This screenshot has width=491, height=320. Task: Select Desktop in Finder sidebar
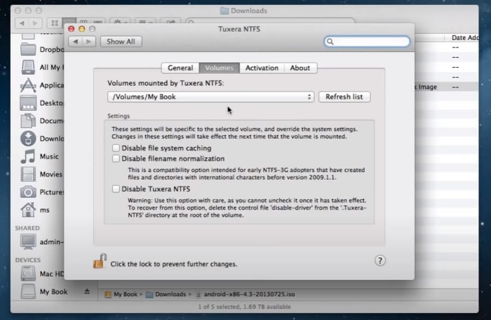click(42, 103)
